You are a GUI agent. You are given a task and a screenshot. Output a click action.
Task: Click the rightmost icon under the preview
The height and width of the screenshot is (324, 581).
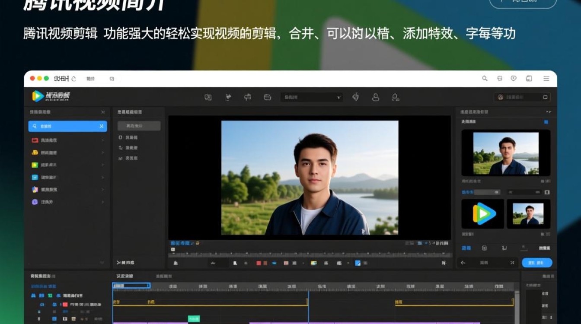[444, 263]
